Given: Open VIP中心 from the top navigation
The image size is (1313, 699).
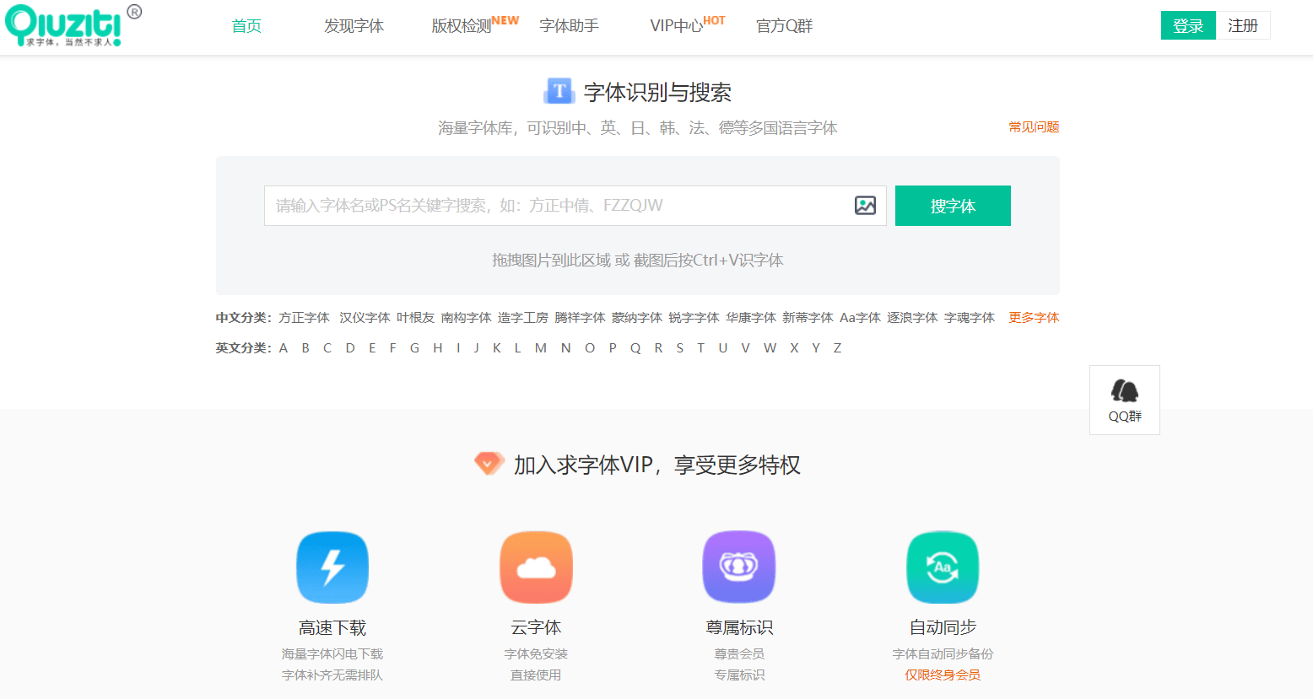Looking at the screenshot, I should [x=676, y=26].
